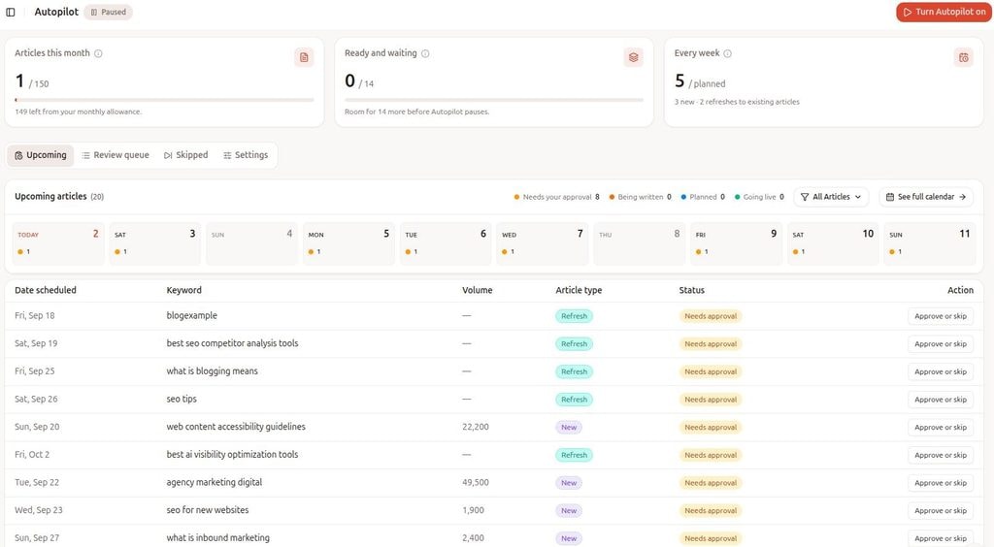This screenshot has height=547, width=994.
Task: Select the Fri 9 calendar day
Action: pos(737,243)
